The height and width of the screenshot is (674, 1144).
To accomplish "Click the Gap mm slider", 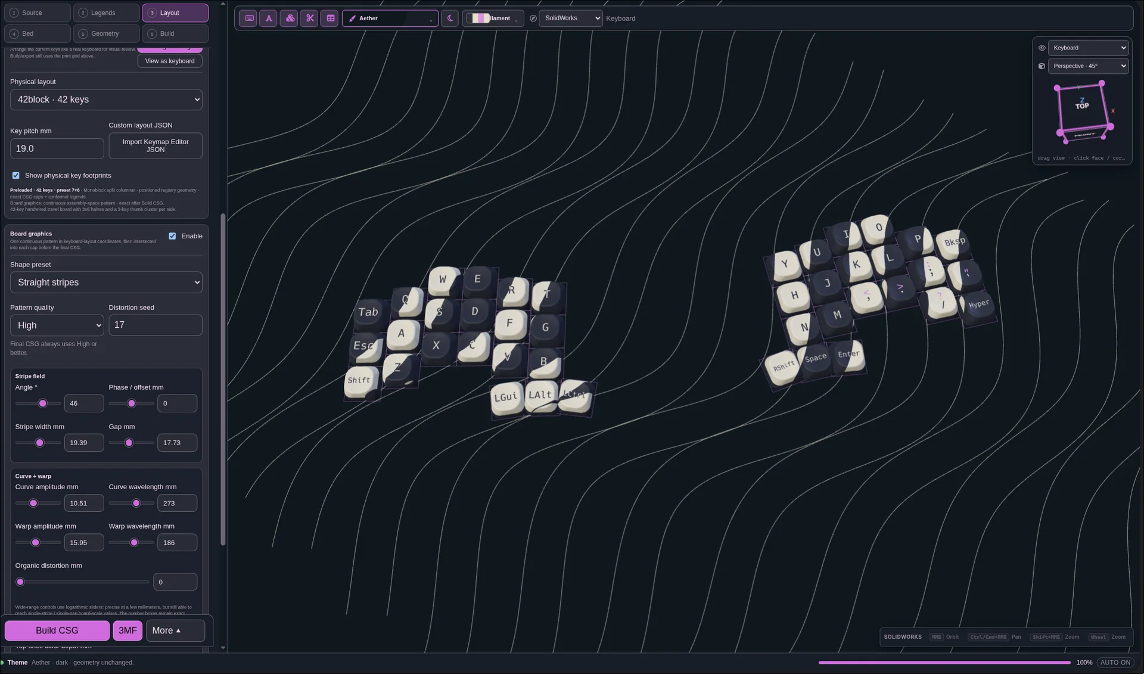I will click(x=132, y=443).
